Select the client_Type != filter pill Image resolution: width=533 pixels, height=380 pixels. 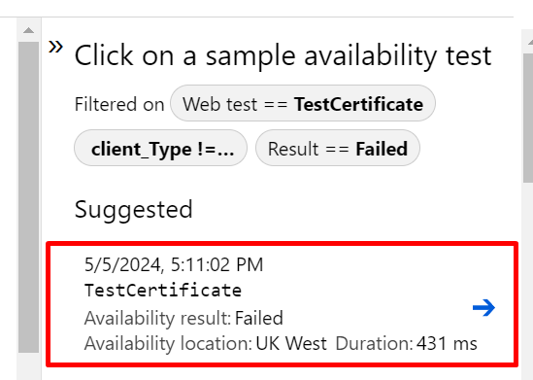point(160,148)
